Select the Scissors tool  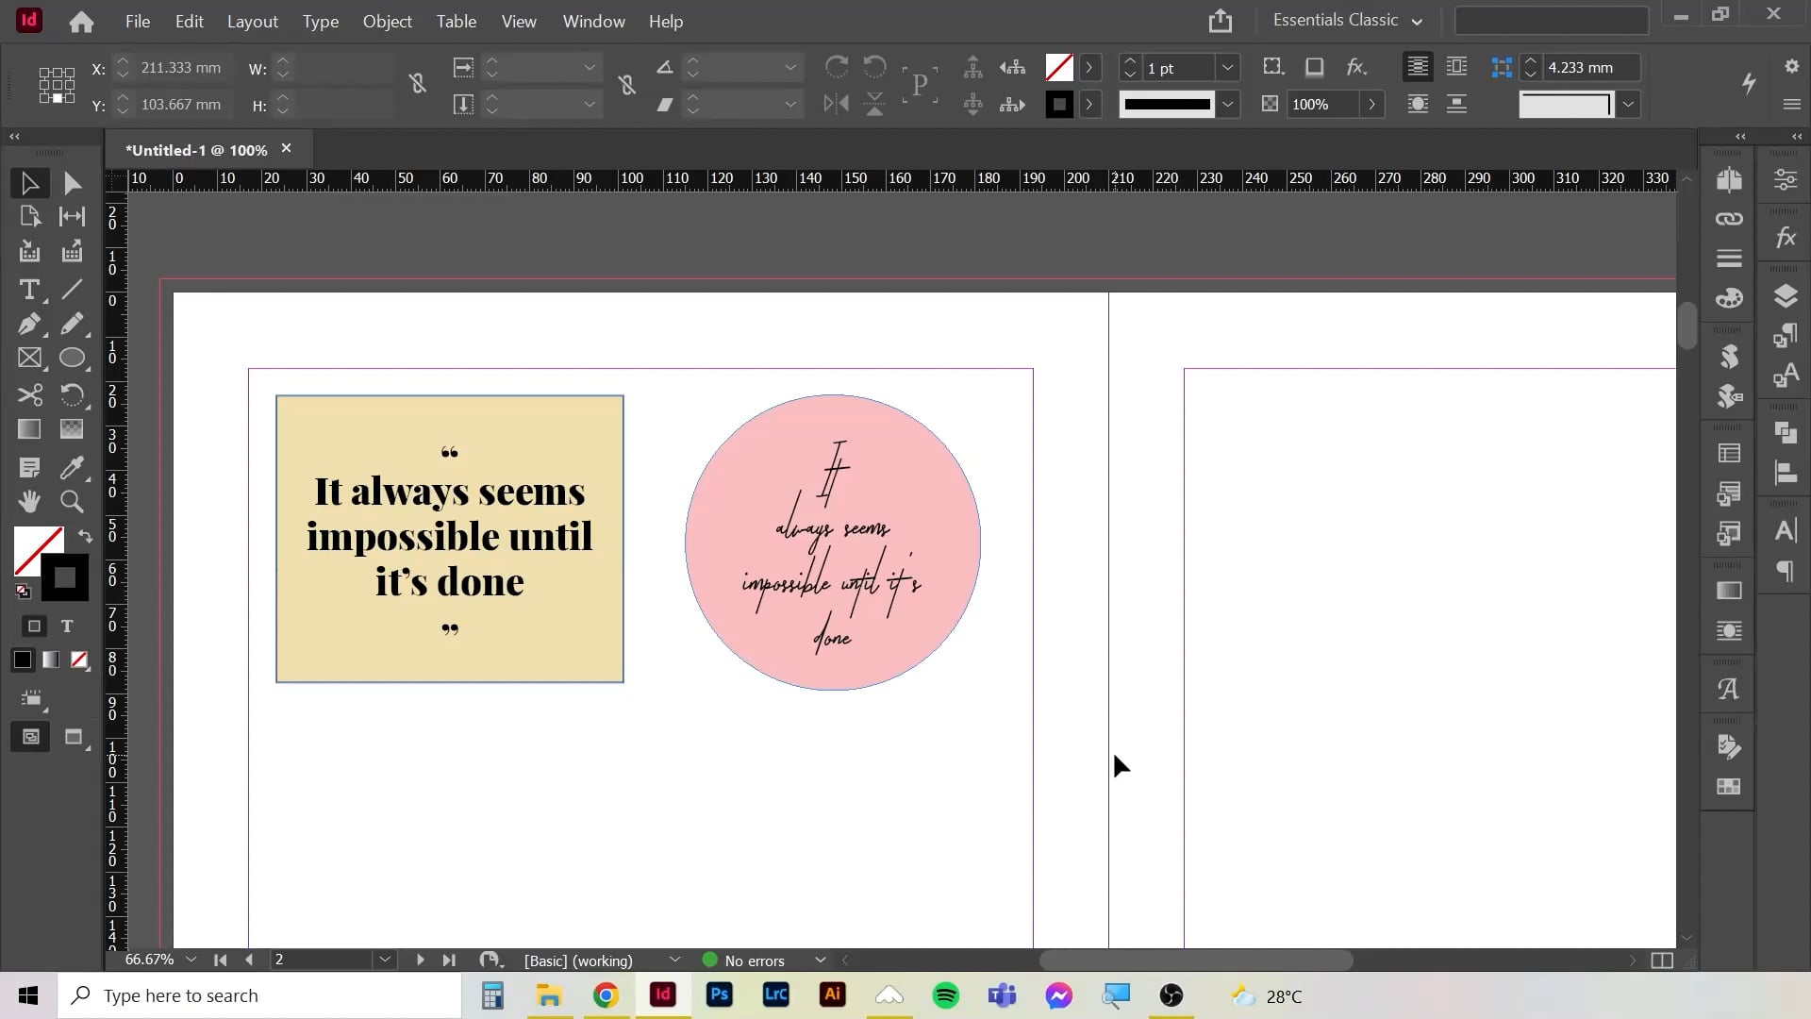(x=29, y=394)
